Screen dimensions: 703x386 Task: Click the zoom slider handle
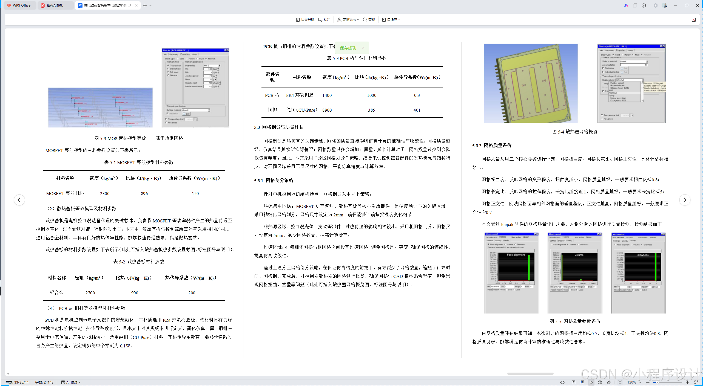point(657,382)
